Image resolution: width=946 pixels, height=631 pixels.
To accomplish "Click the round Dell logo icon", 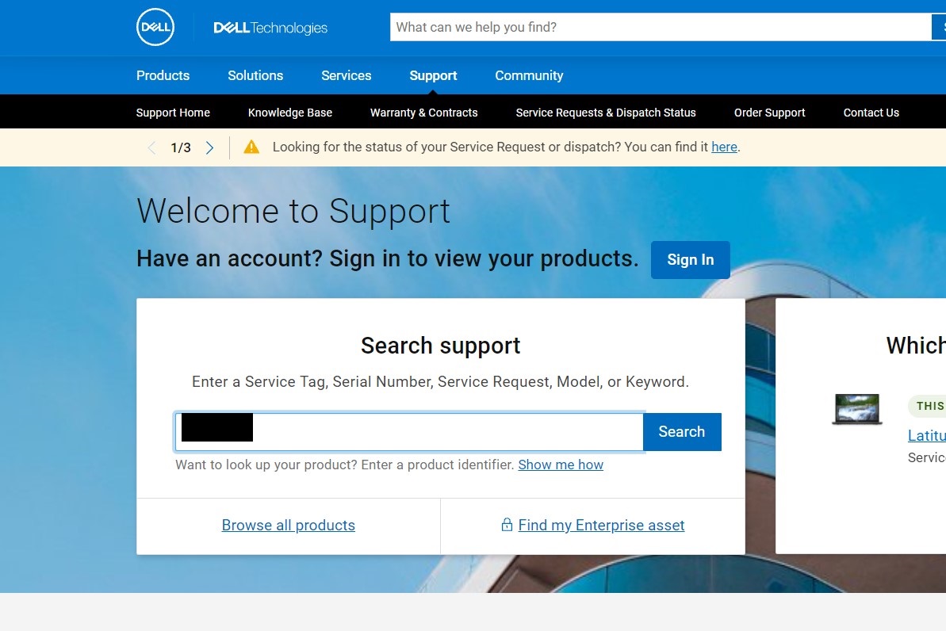I will tap(155, 27).
